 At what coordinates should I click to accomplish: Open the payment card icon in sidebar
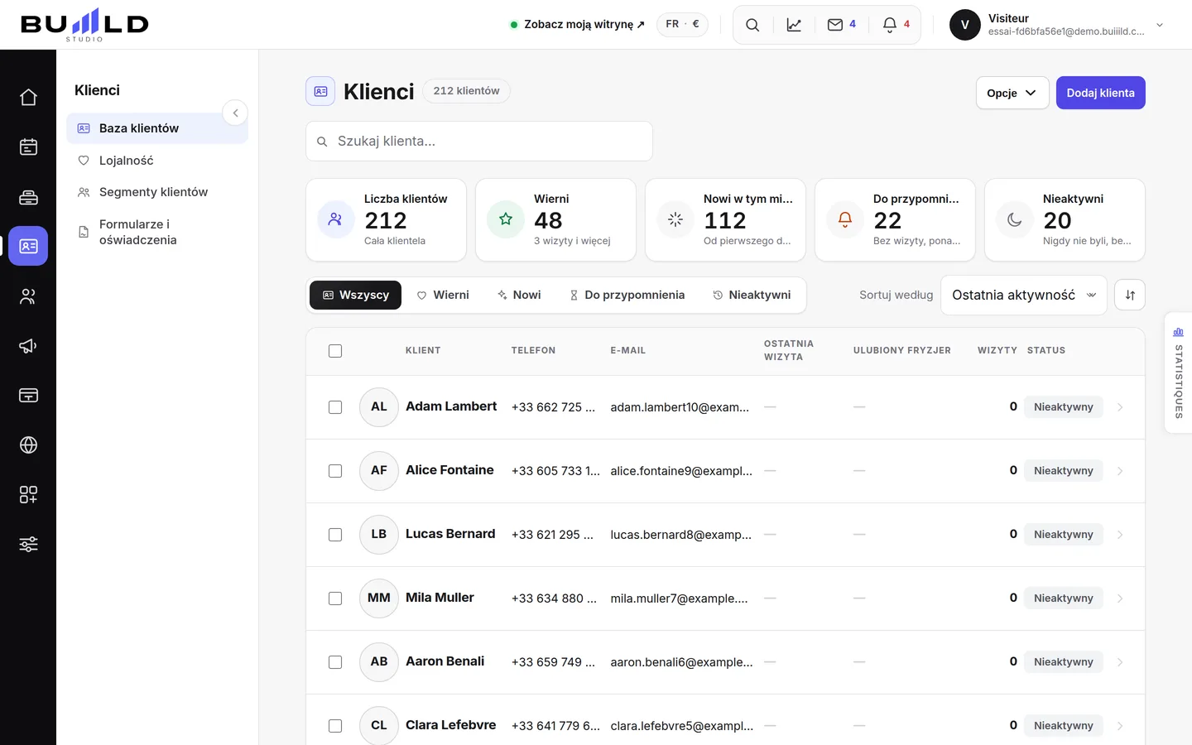[x=28, y=395]
